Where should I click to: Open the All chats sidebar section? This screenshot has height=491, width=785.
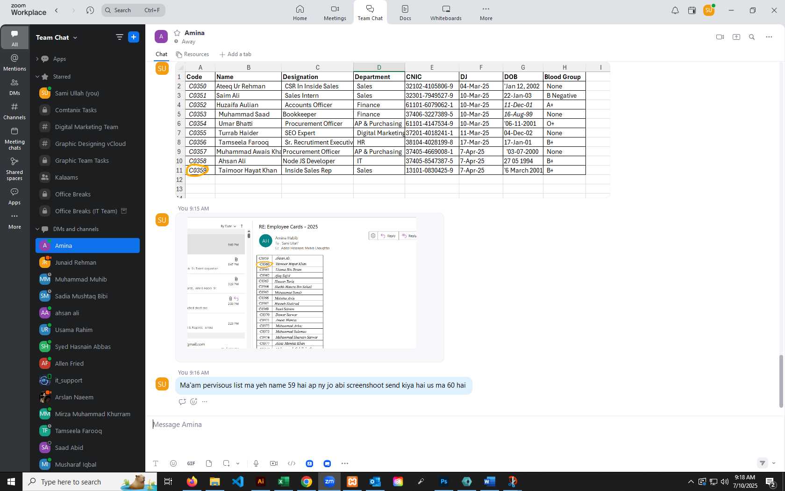[14, 38]
